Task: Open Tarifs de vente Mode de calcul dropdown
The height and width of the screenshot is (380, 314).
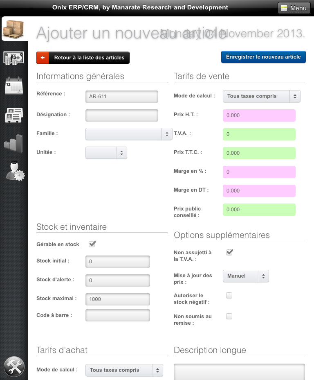Action: [262, 96]
